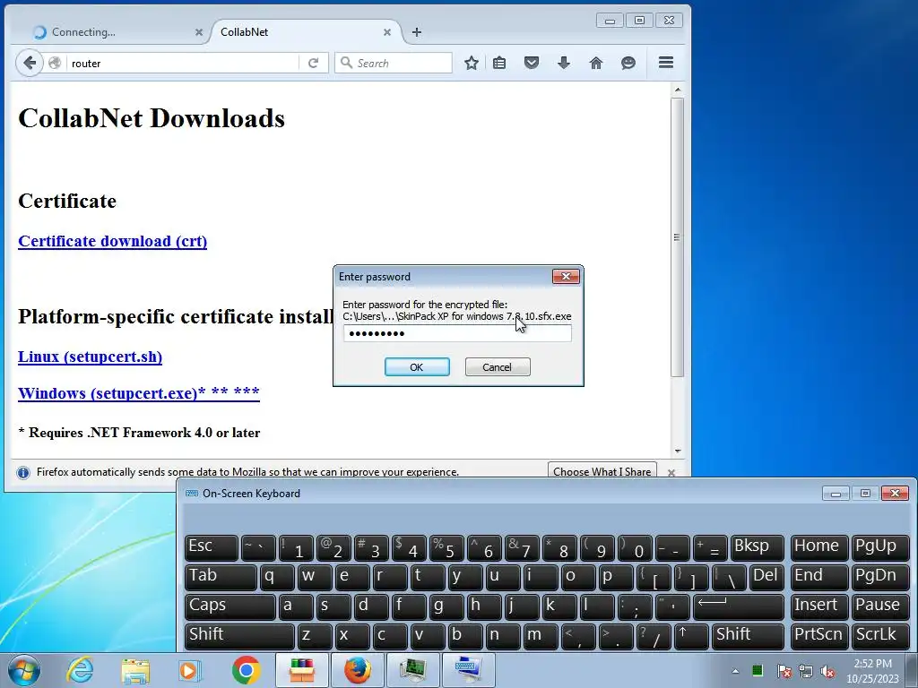Click the Esc key on On-Screen Keyboard
This screenshot has width=918, height=688.
[212, 547]
